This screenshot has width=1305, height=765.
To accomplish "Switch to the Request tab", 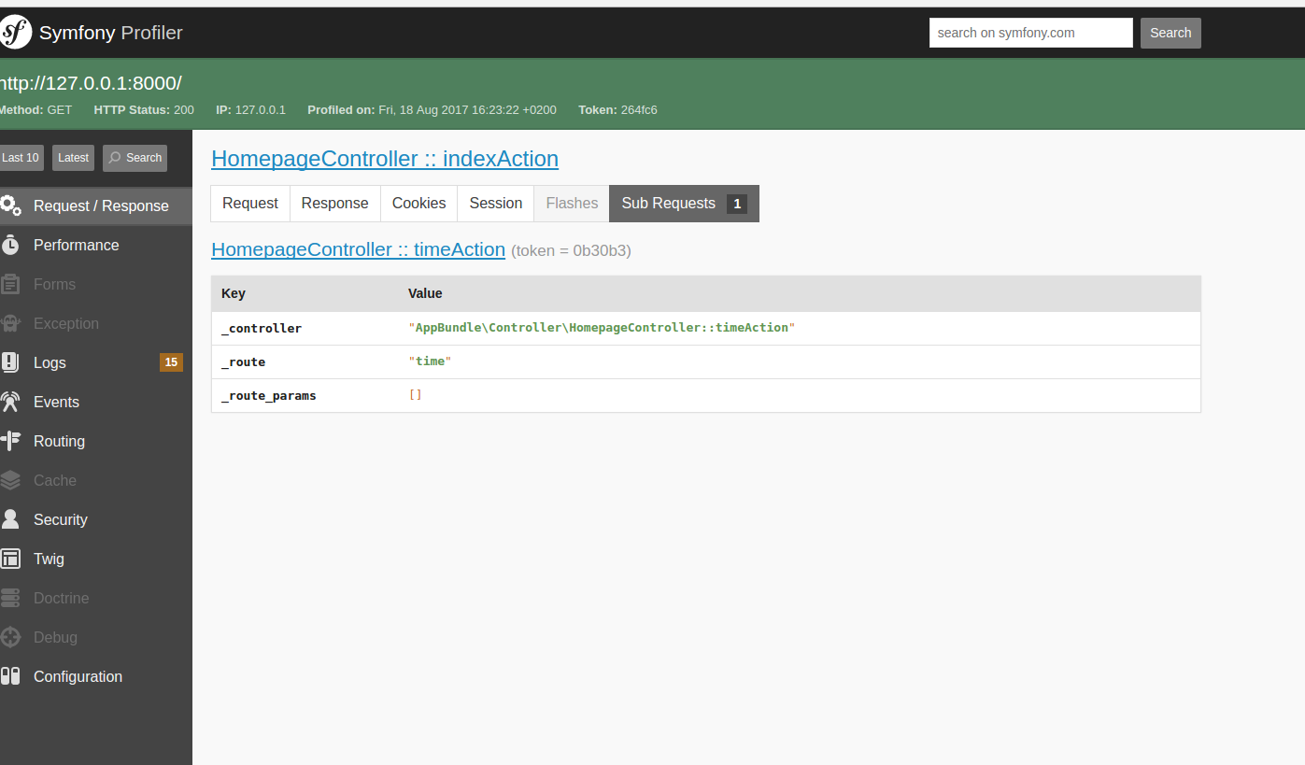I will 250,204.
